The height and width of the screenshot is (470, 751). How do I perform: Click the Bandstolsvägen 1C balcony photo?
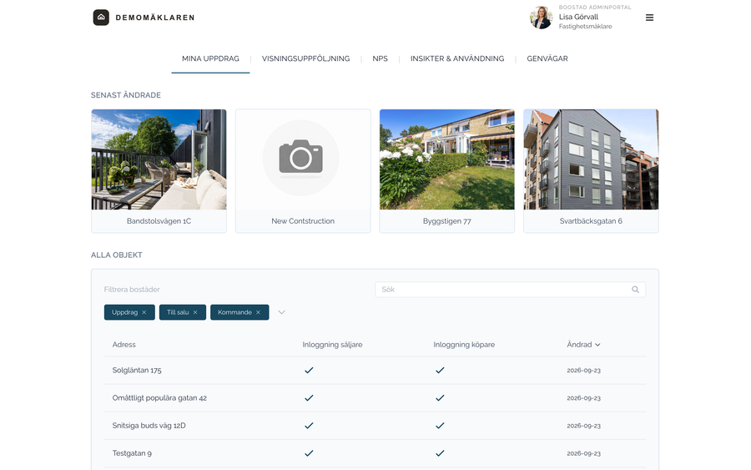click(159, 159)
